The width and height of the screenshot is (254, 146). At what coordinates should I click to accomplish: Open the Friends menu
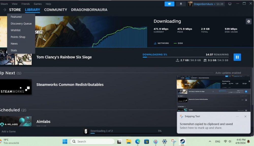pyautogui.click(x=25, y=4)
